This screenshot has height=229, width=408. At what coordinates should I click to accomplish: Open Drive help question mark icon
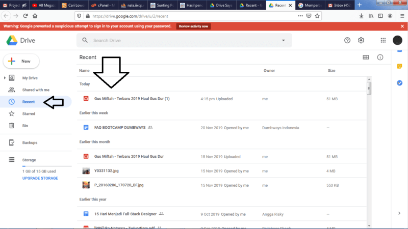coord(347,40)
